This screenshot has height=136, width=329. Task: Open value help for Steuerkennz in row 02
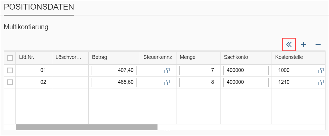tap(167, 82)
